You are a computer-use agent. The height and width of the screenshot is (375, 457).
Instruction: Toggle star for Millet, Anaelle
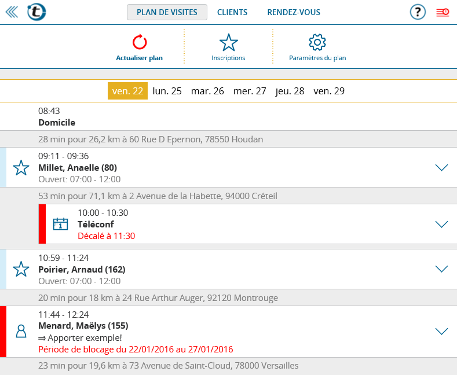21,168
